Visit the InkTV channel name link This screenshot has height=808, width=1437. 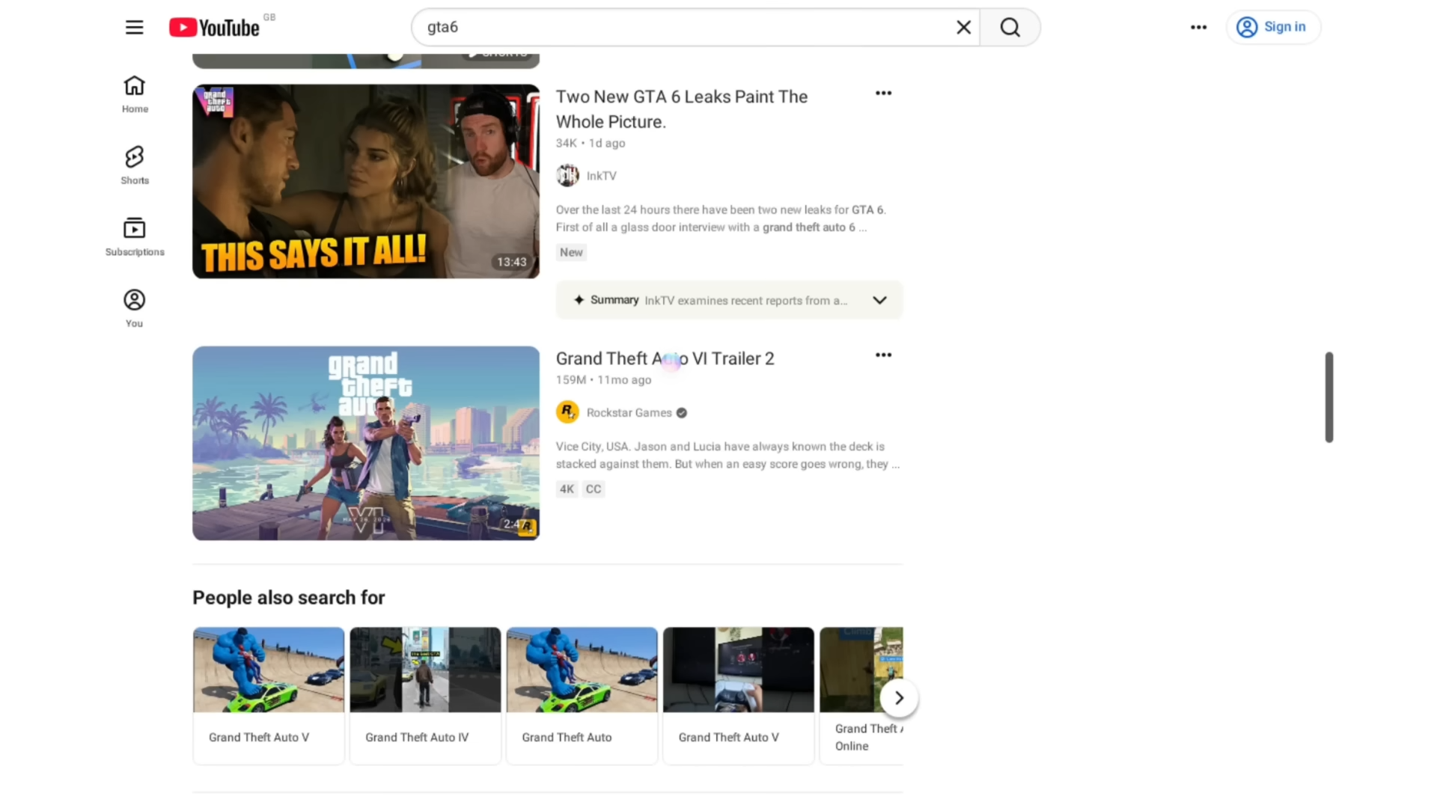601,176
